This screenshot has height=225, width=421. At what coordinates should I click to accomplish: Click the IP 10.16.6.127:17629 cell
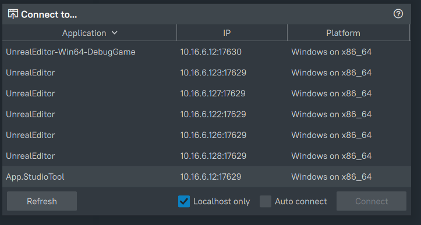pyautogui.click(x=213, y=93)
